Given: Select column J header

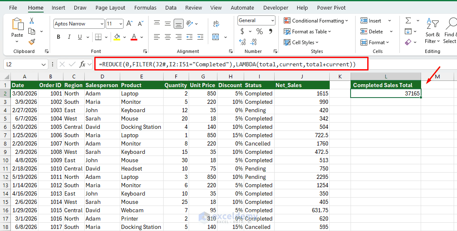Looking at the screenshot, I should [302, 77].
